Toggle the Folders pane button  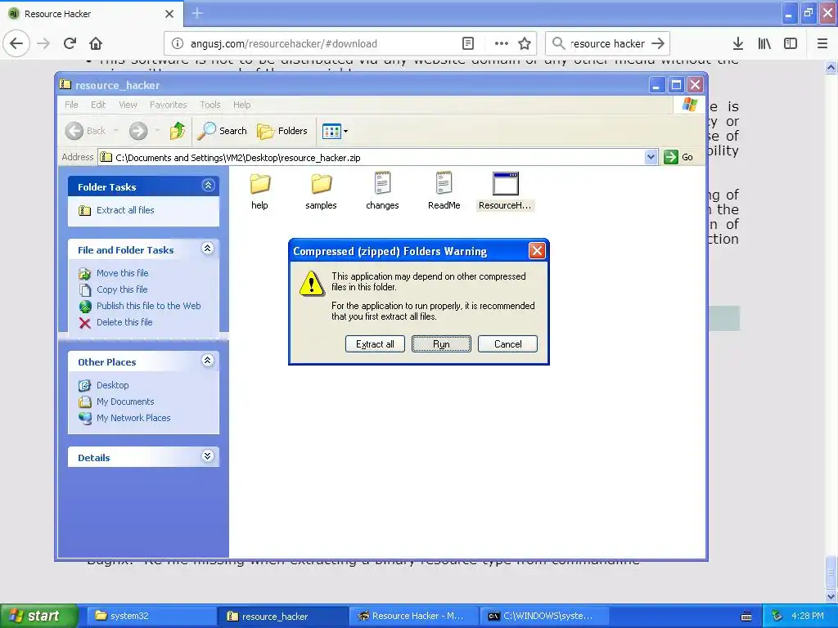(282, 131)
